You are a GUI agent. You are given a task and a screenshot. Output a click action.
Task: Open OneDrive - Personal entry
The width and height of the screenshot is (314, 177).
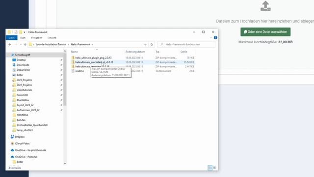(26, 157)
